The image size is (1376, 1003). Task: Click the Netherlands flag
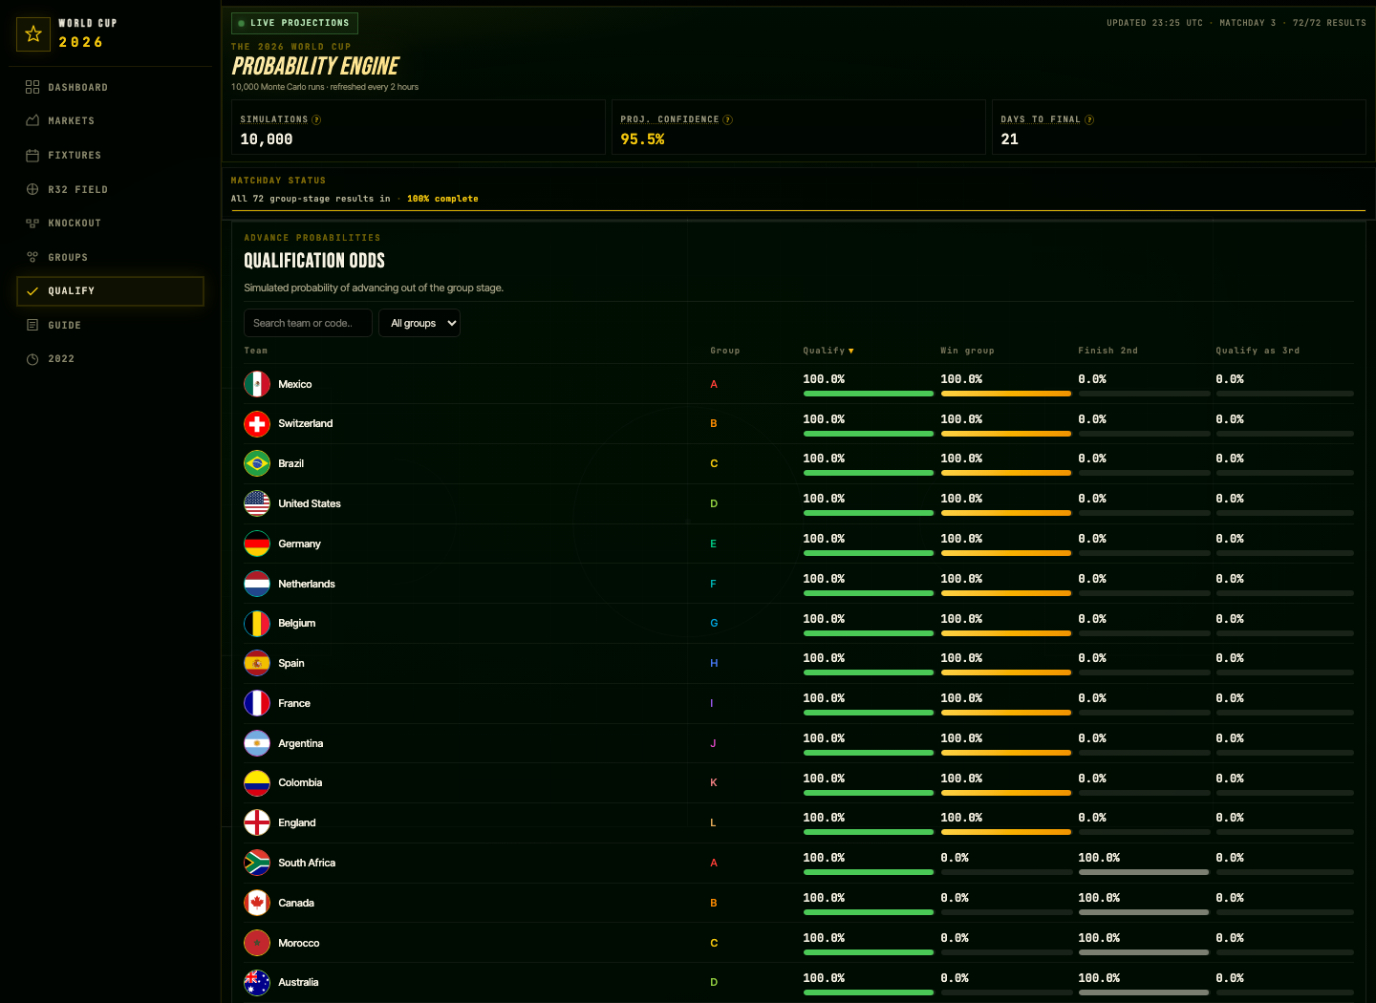pyautogui.click(x=257, y=584)
